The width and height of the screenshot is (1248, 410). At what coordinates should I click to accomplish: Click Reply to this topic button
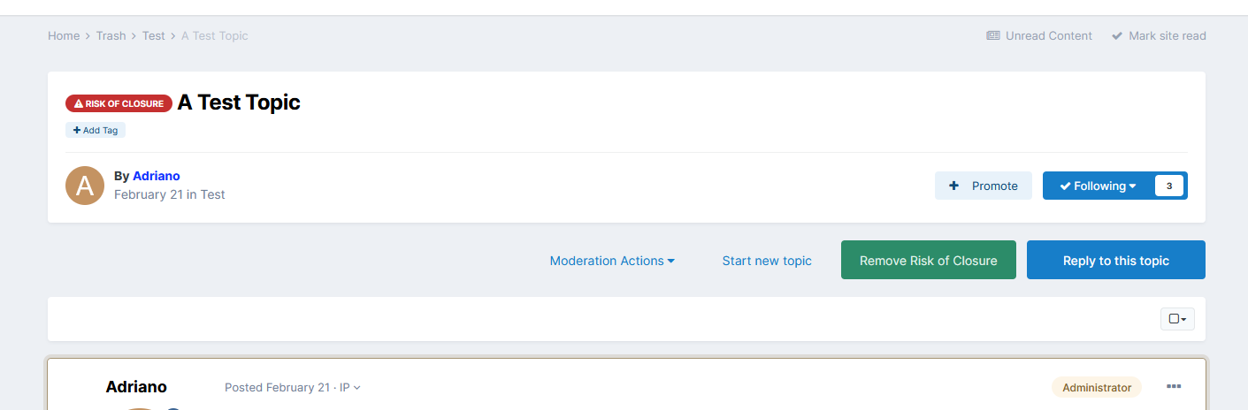tap(1116, 260)
